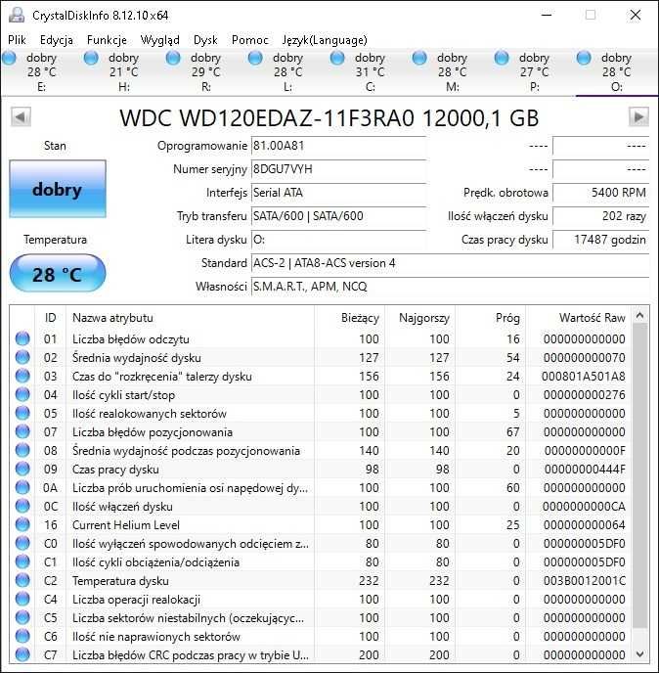Click status orb for attribute 03
Viewport: 659px width, 673px height.
pyautogui.click(x=22, y=376)
